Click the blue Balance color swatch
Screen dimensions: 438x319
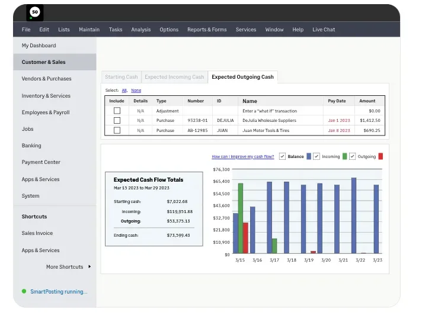309,156
